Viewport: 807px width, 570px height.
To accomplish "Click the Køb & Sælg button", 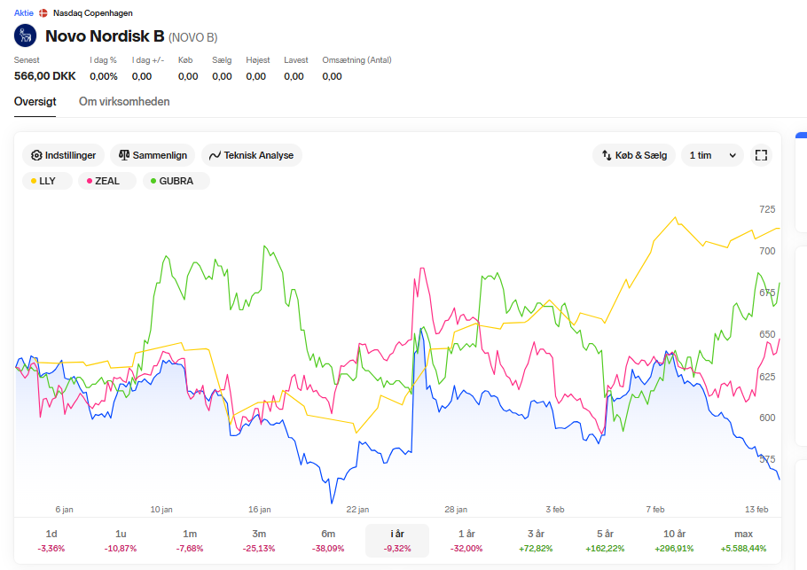I will 634,155.
